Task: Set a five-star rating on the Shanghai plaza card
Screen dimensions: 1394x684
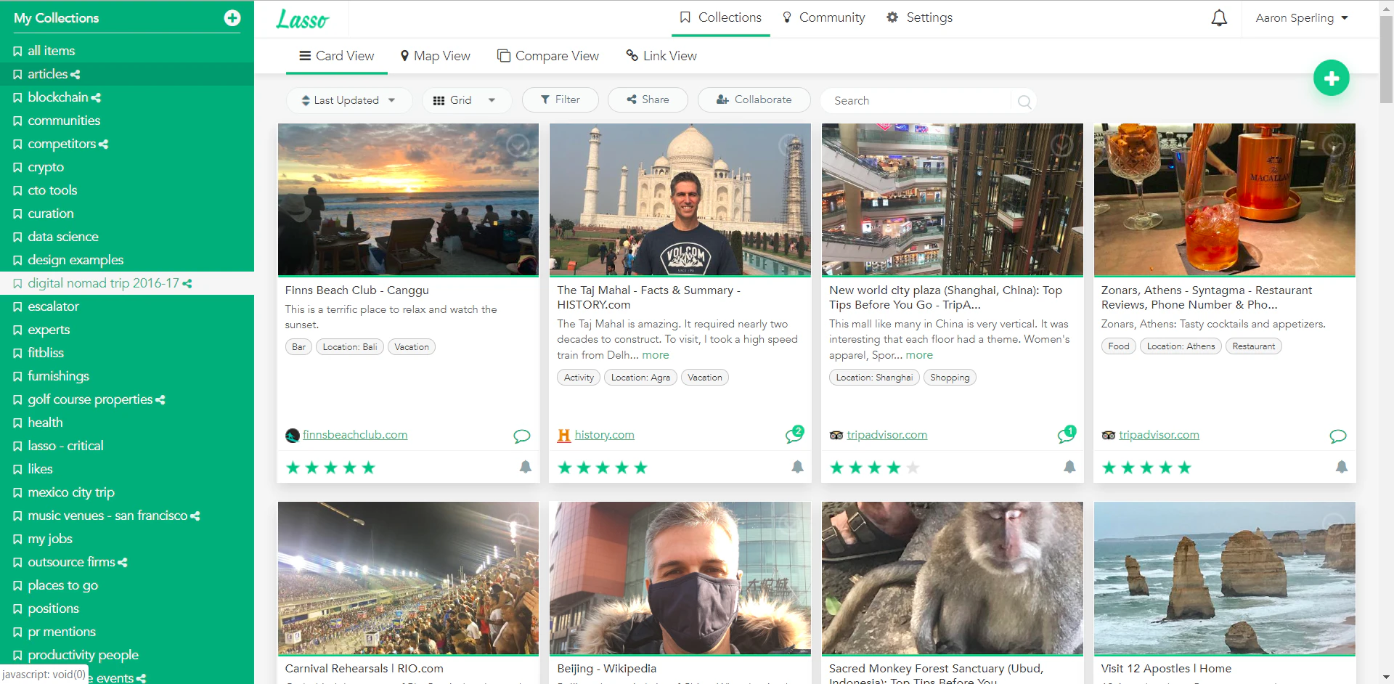Action: [x=912, y=468]
